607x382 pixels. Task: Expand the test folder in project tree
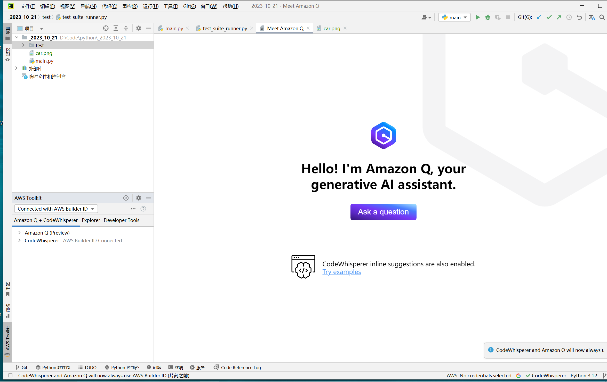(x=23, y=45)
